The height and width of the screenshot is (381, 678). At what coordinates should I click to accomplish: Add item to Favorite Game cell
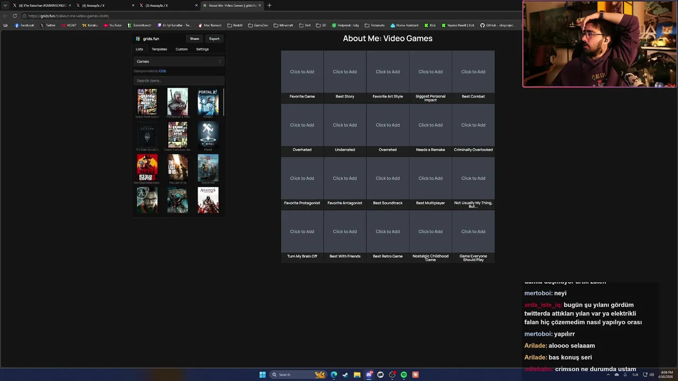click(302, 72)
